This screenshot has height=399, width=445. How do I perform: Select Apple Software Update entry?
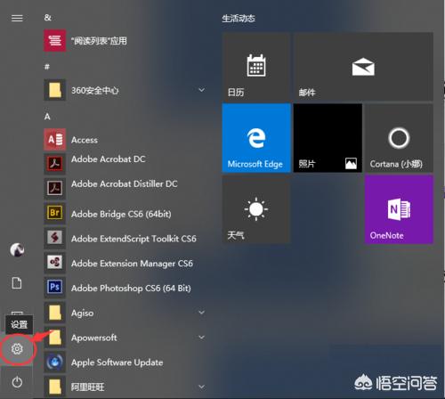coord(125,362)
